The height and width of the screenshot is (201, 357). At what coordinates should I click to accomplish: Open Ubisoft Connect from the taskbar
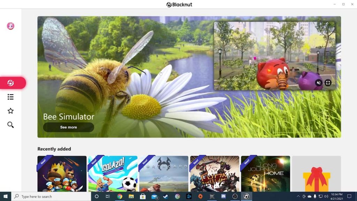(x=177, y=196)
